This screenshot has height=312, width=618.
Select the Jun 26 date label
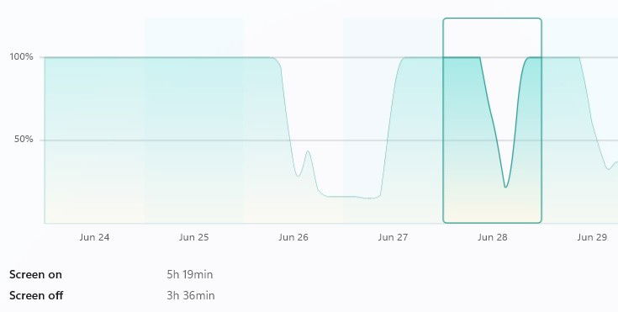(293, 237)
